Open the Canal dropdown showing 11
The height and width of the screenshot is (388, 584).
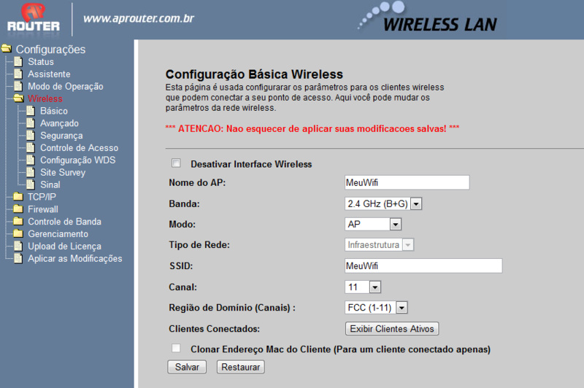point(363,287)
